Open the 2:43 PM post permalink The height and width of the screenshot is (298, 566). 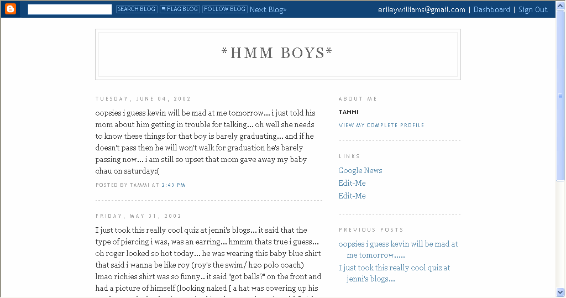(x=173, y=185)
